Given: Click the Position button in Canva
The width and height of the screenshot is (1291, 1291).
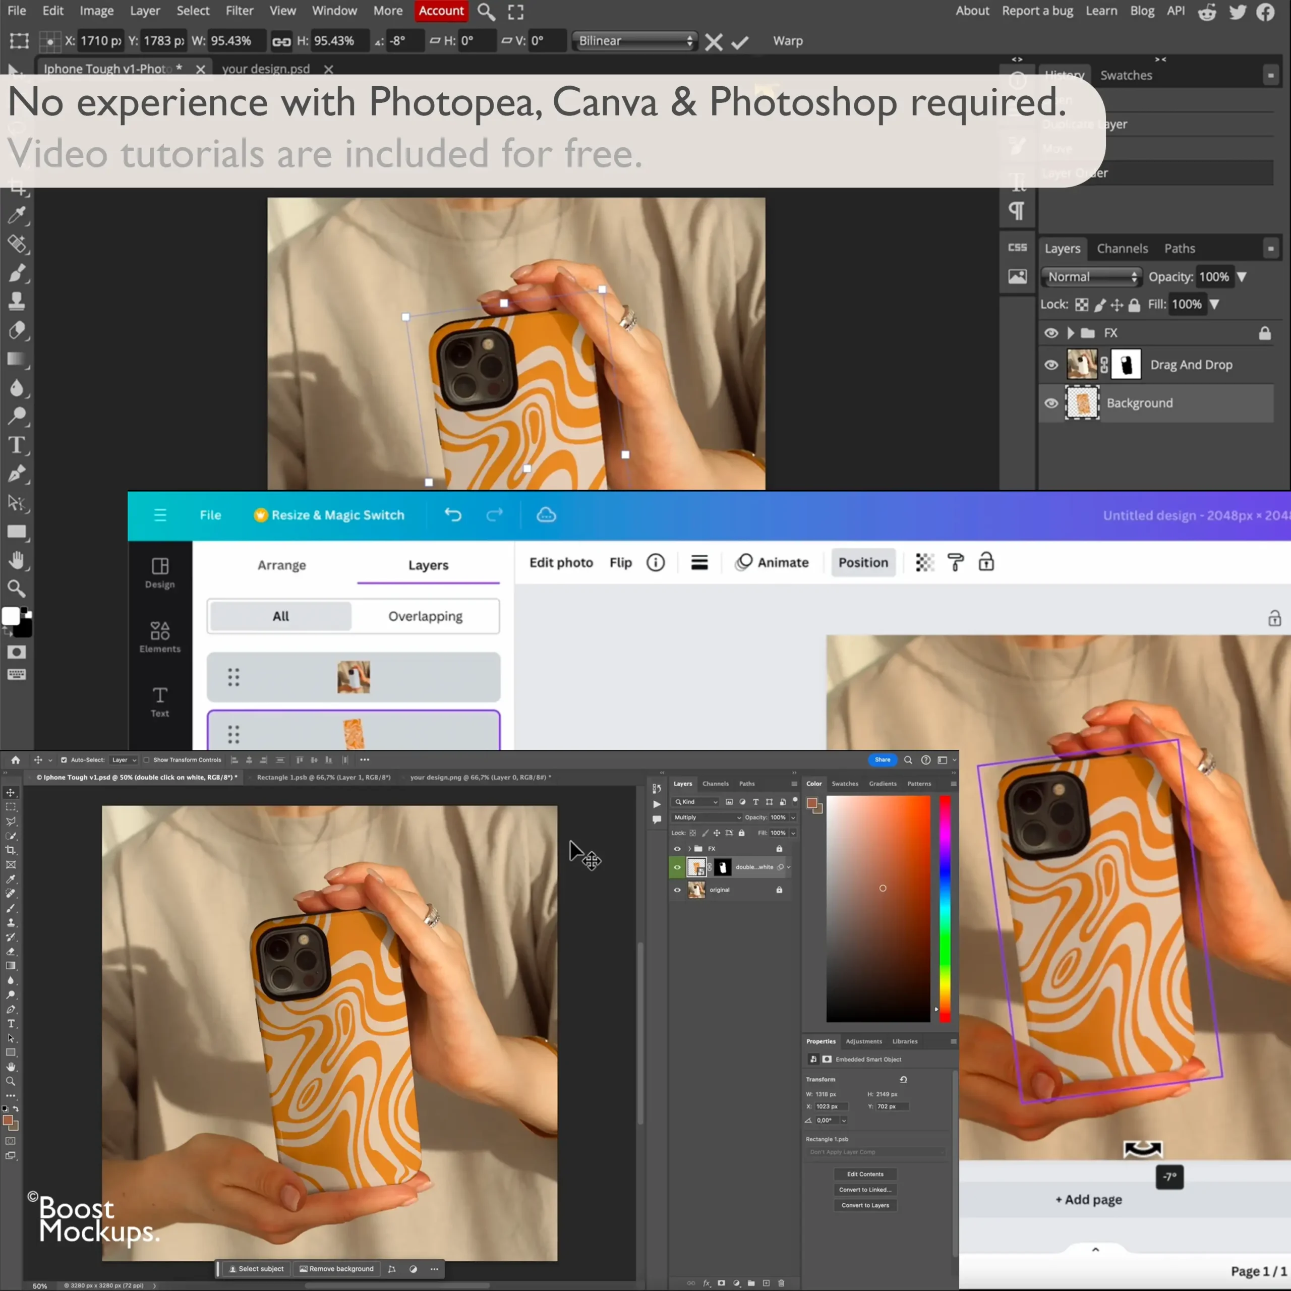Looking at the screenshot, I should pos(863,563).
